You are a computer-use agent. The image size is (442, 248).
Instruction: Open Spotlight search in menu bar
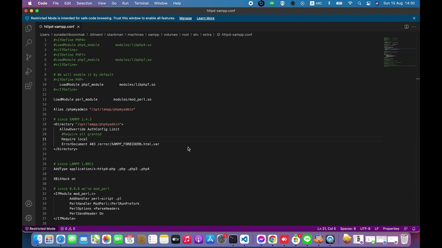(359, 3)
